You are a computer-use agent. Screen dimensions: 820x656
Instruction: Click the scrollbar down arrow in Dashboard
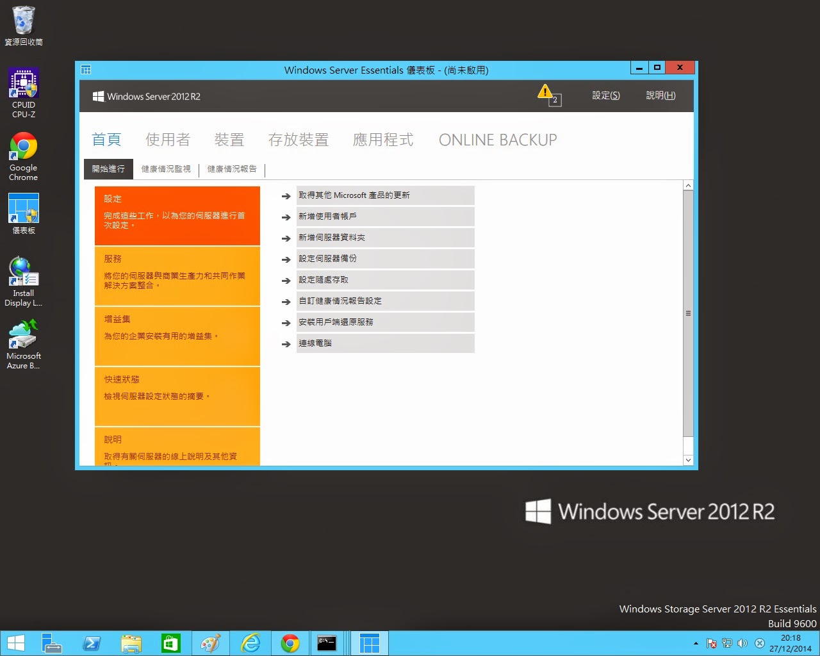coord(688,460)
